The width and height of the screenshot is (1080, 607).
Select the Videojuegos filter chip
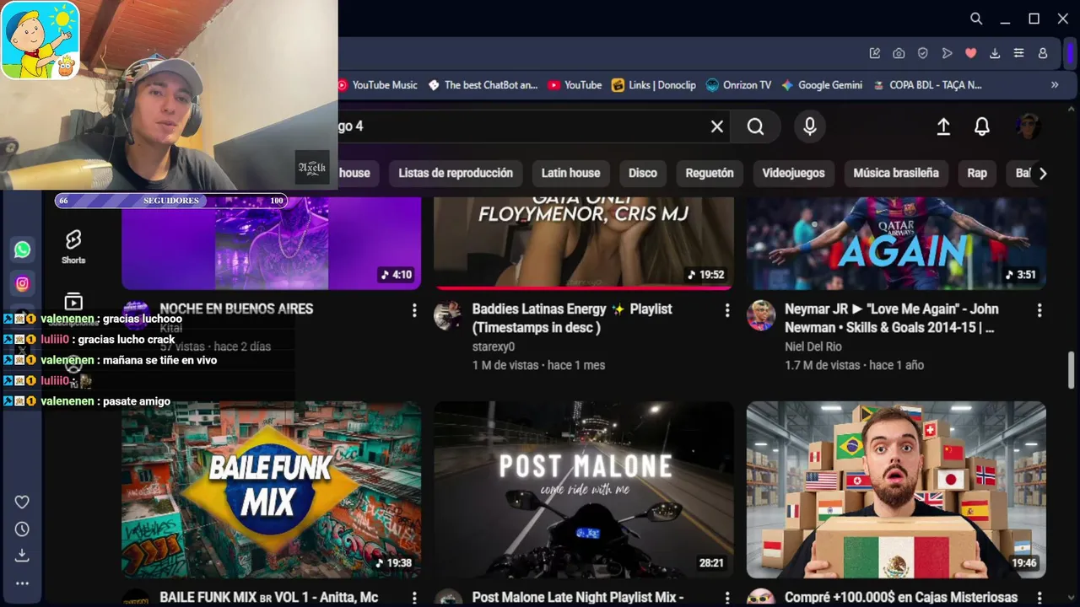coord(793,173)
